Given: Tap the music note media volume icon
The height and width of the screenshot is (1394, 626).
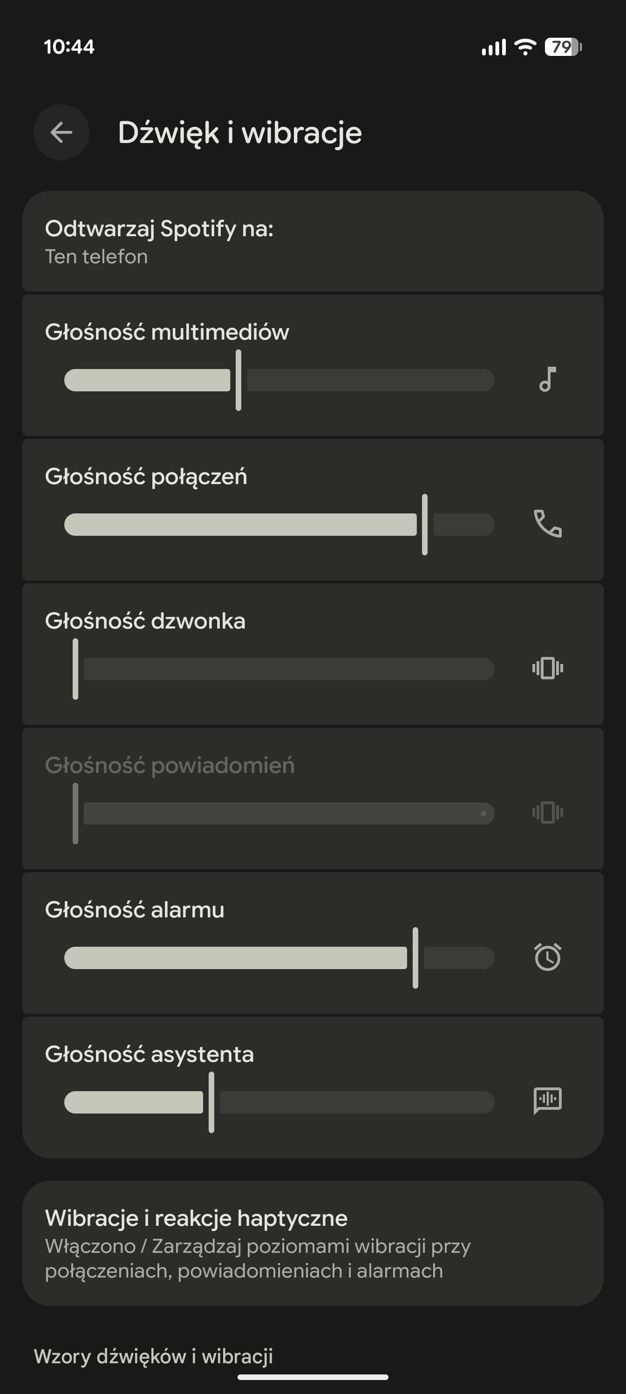Looking at the screenshot, I should click(x=548, y=379).
